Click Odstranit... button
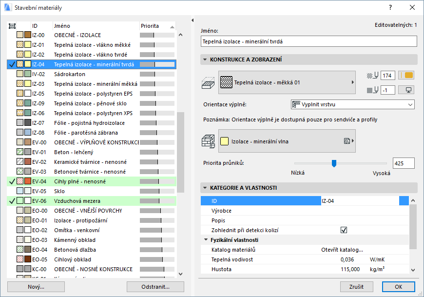 click(155, 287)
